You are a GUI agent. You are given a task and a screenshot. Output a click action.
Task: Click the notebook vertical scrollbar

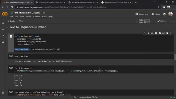click(x=175, y=57)
